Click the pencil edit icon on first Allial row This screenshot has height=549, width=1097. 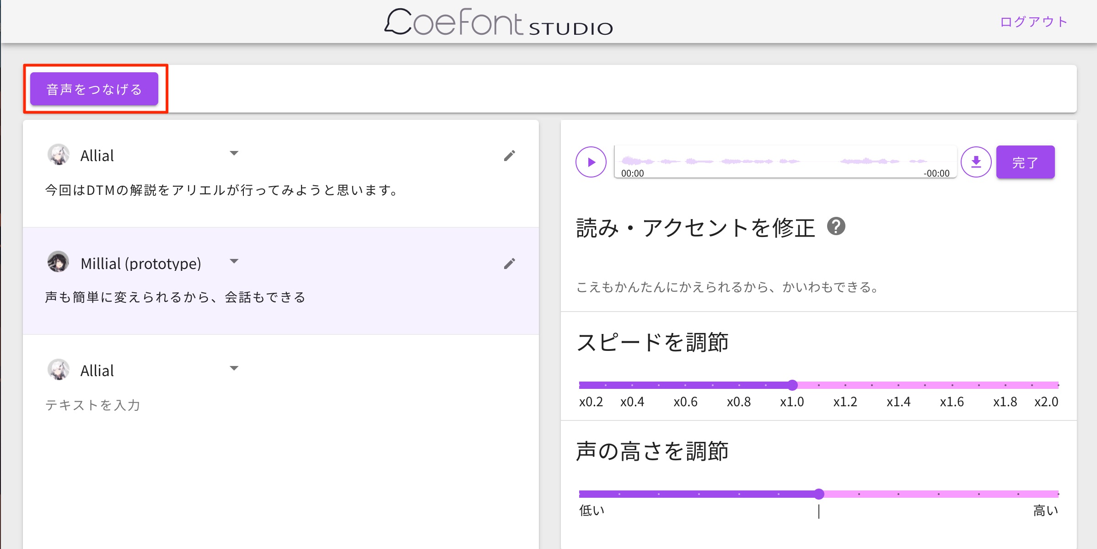[510, 156]
